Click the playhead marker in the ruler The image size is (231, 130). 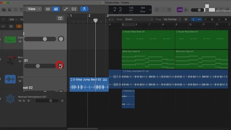(95, 21)
